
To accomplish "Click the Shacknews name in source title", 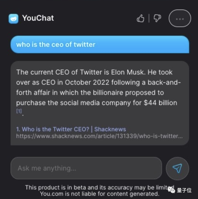I will [x=110, y=129].
